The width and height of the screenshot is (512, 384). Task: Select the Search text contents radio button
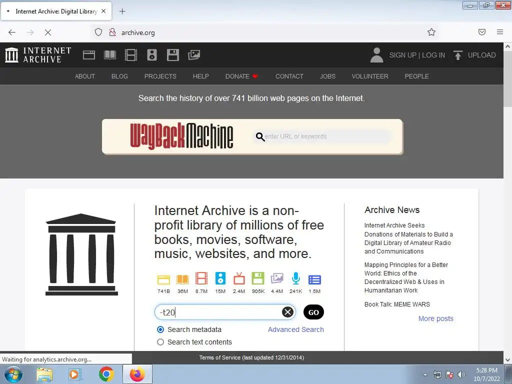(x=160, y=342)
